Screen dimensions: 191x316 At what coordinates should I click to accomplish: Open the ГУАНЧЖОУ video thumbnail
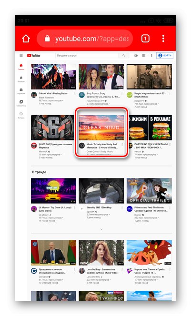(101, 296)
